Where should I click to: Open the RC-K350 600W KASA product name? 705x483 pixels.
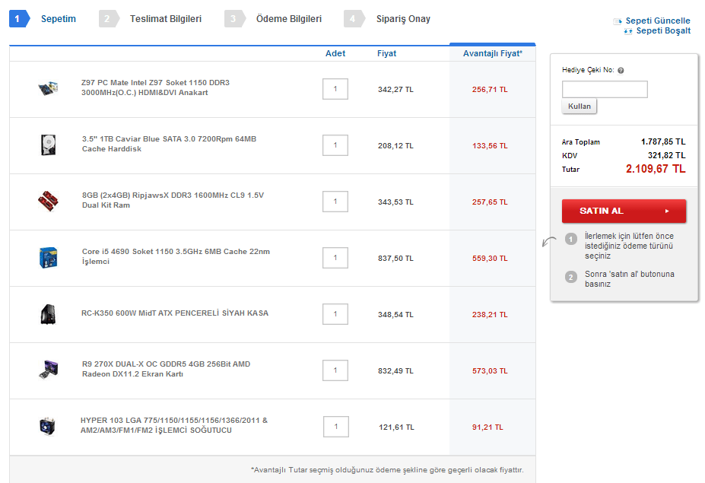pyautogui.click(x=175, y=313)
